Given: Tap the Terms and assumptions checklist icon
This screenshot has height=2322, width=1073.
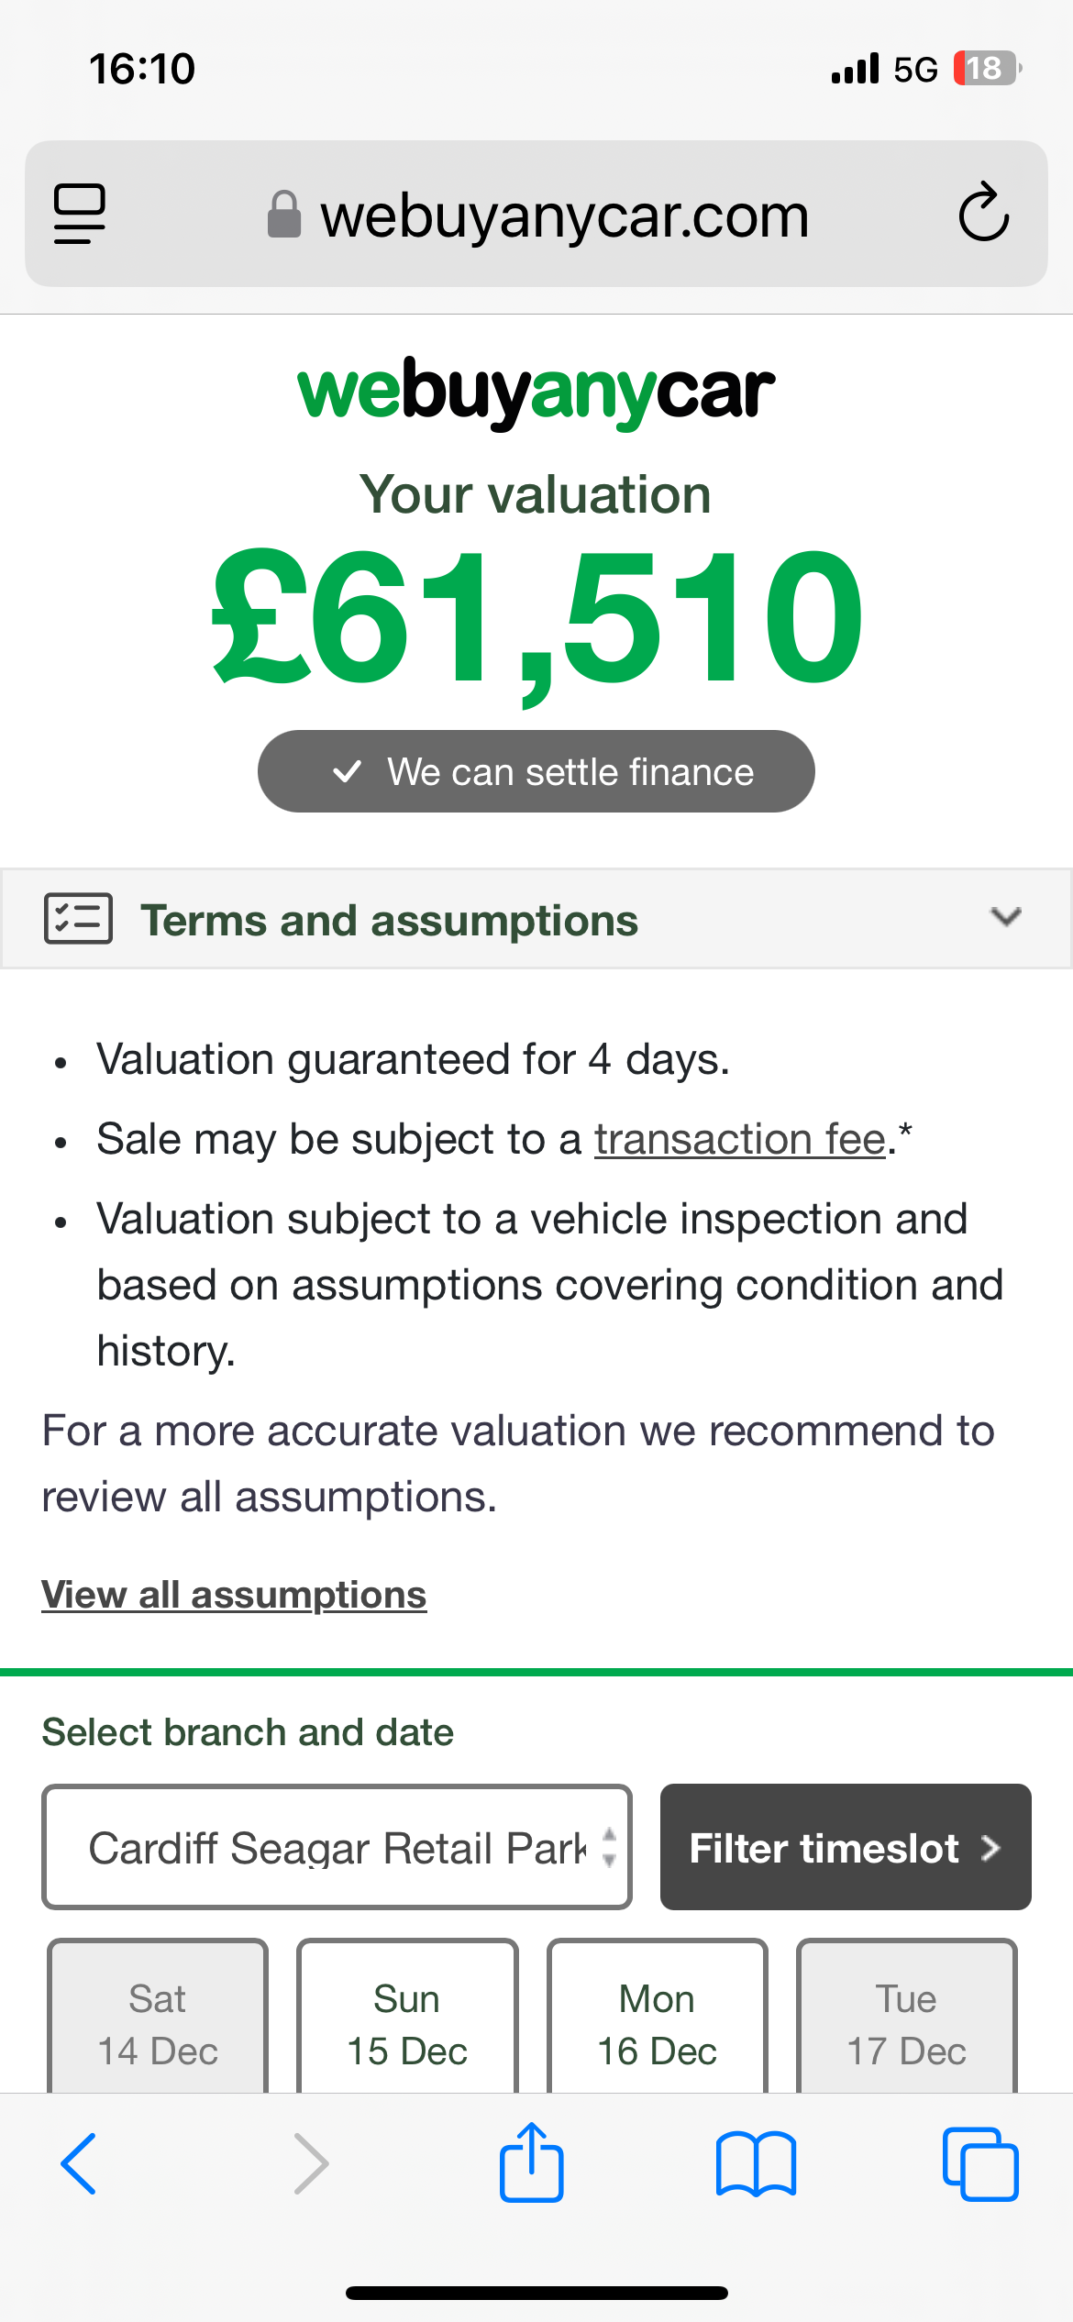Looking at the screenshot, I should [79, 918].
